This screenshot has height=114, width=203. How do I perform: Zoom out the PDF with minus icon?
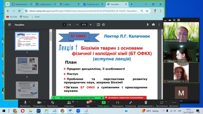coord(77,25)
